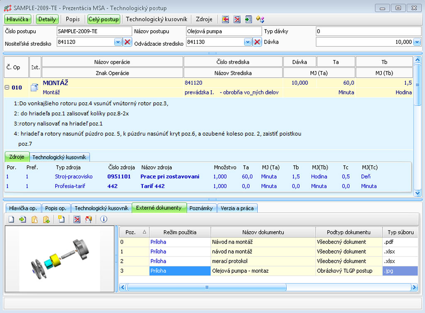Click Popis in the top toolbar
This screenshot has height=313, width=425.
(73, 19)
